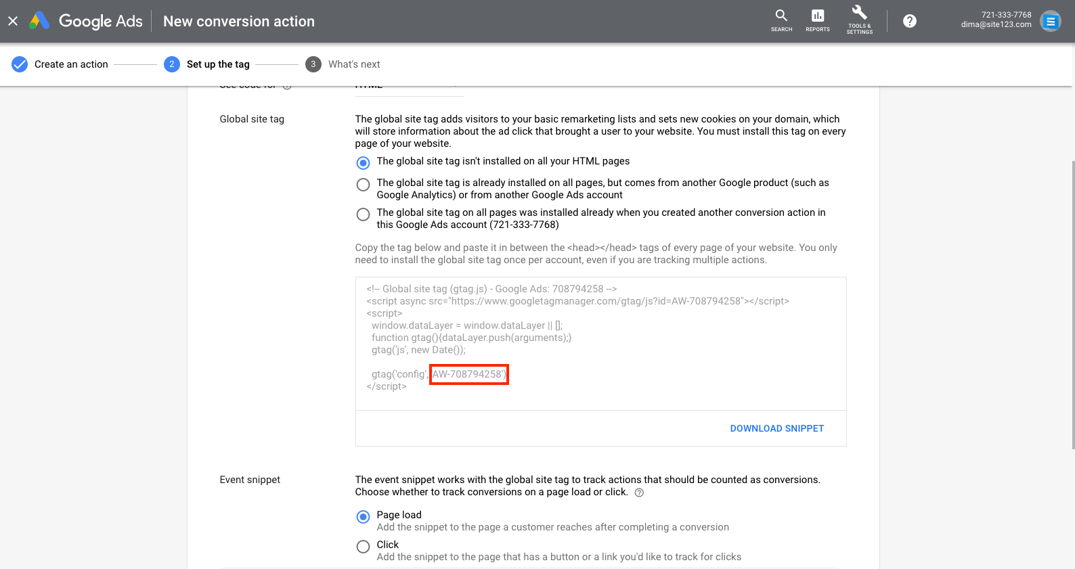Viewport: 1075px width, 569px height.
Task: Select the Page load radio option
Action: 363,516
